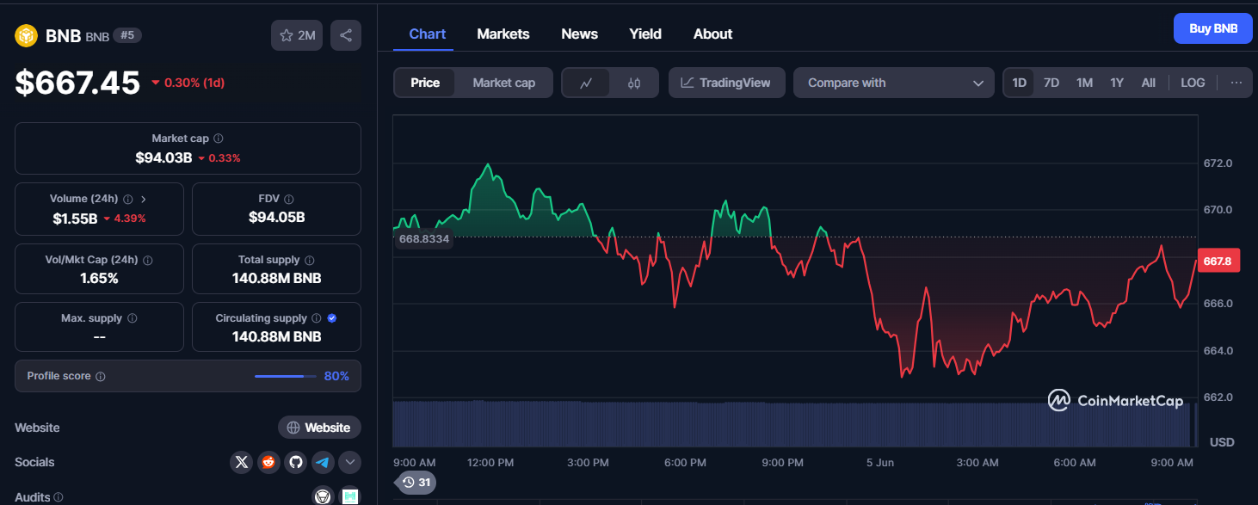1258x505 pixels.
Task: Set chart range to 1Y
Action: (x=1117, y=83)
